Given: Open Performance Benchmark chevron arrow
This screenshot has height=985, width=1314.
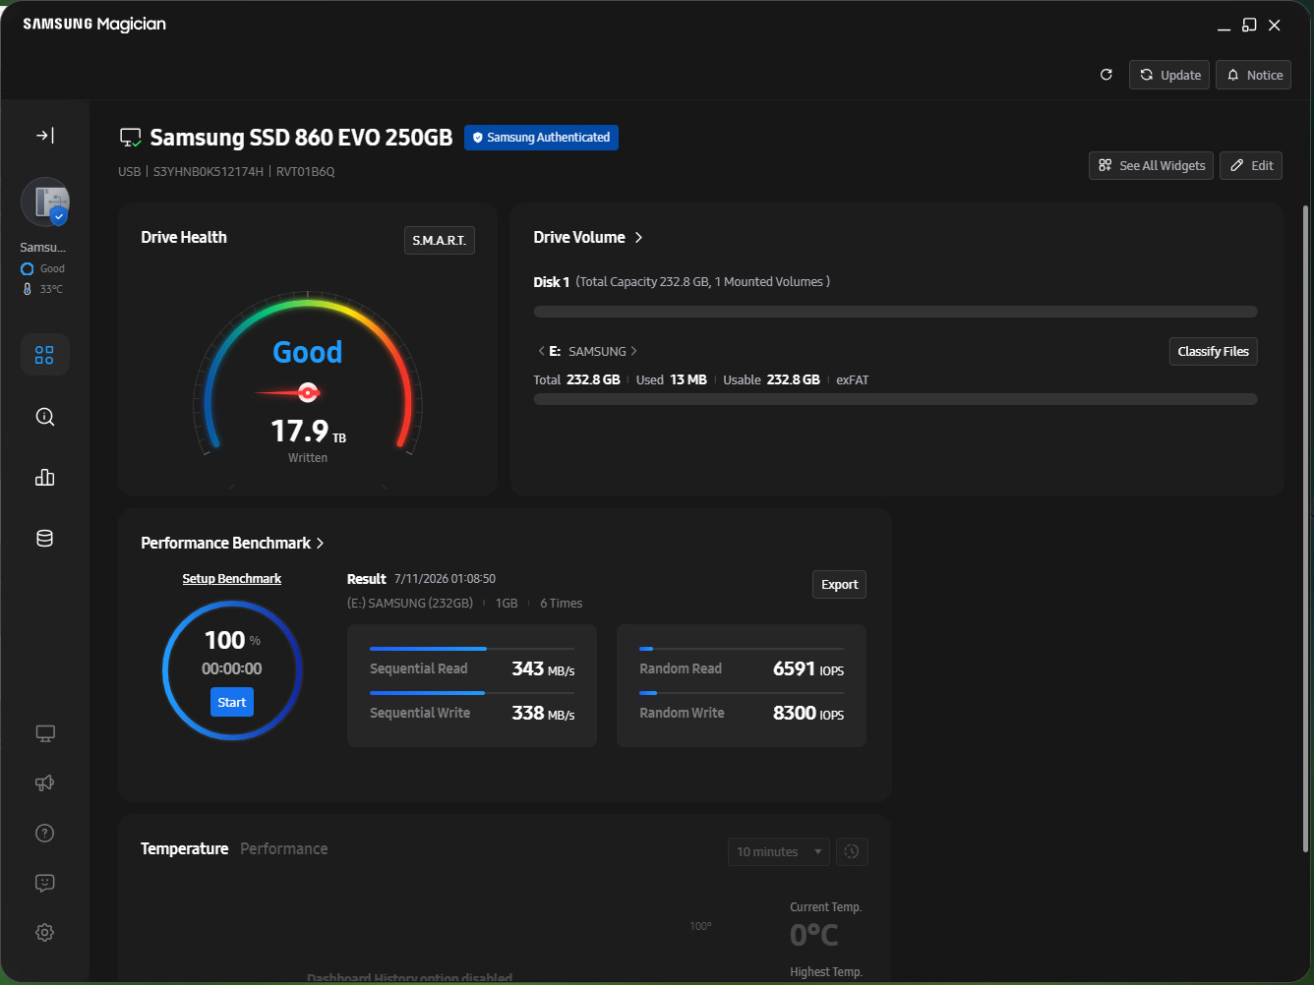Looking at the screenshot, I should pyautogui.click(x=320, y=544).
